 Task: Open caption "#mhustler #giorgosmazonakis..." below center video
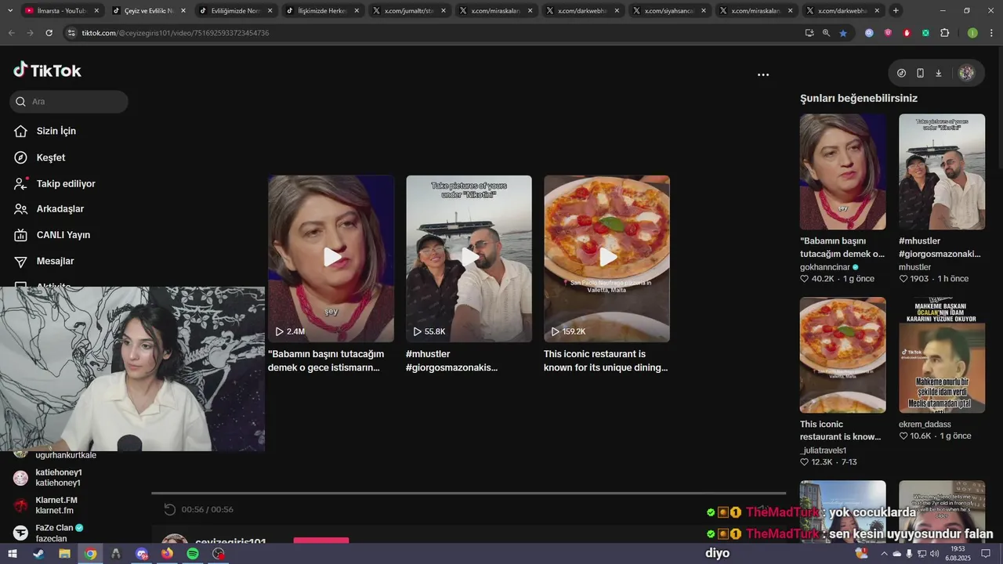tap(451, 360)
